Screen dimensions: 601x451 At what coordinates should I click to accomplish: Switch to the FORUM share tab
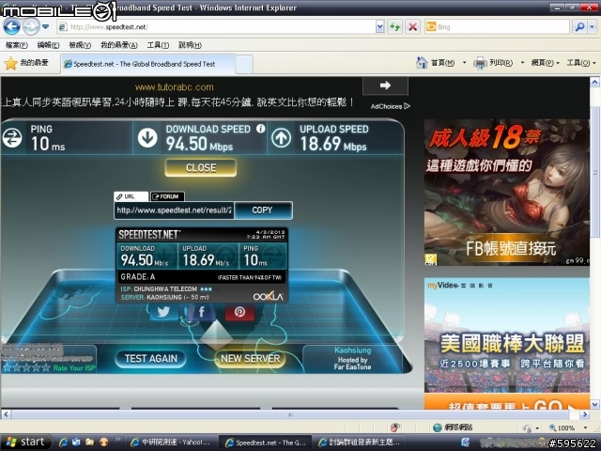[x=167, y=196]
